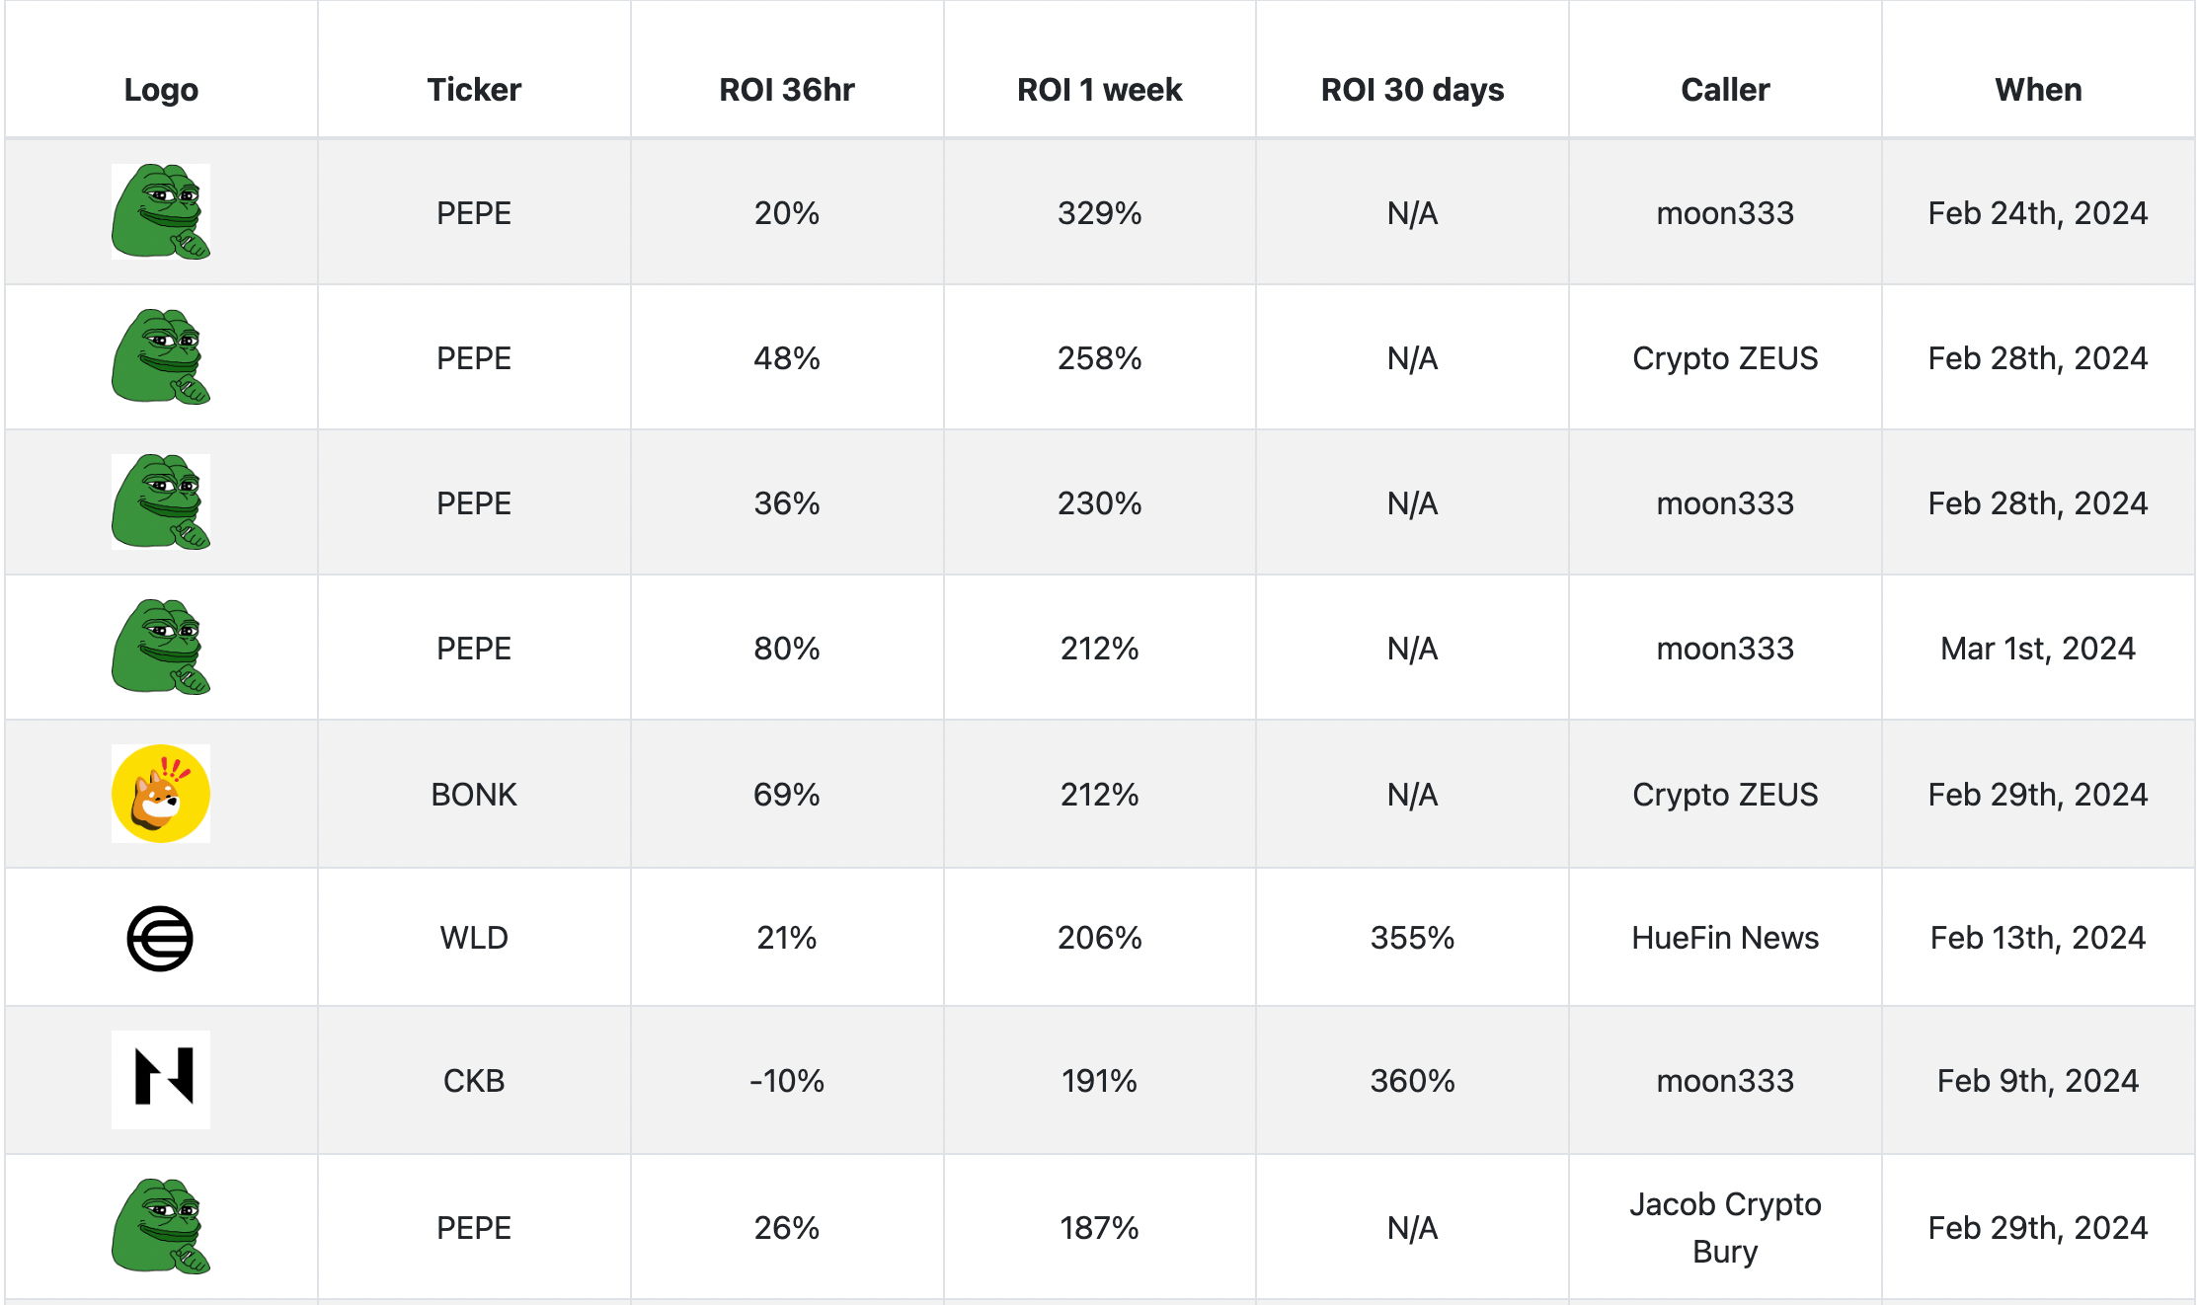Viewport: 2200px width, 1305px height.
Task: Click the PEPE logo in the 258% row
Action: pos(161,357)
